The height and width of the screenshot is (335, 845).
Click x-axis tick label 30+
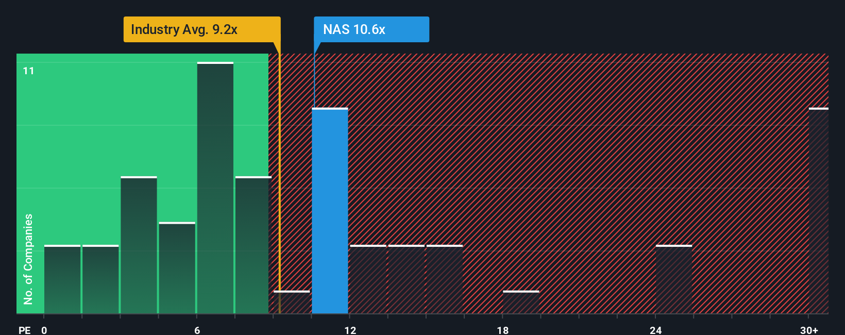809,330
